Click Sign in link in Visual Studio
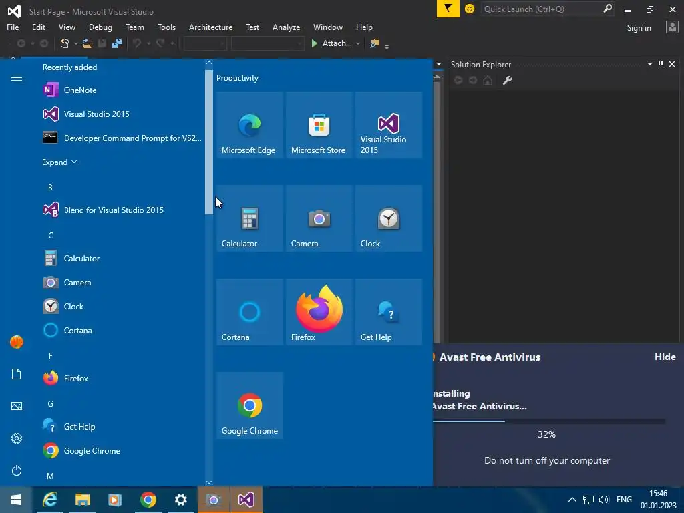The width and height of the screenshot is (684, 513). (x=639, y=28)
